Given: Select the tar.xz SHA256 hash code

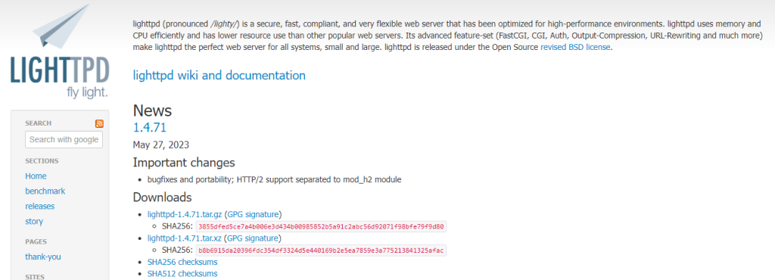Looking at the screenshot, I should (x=321, y=250).
